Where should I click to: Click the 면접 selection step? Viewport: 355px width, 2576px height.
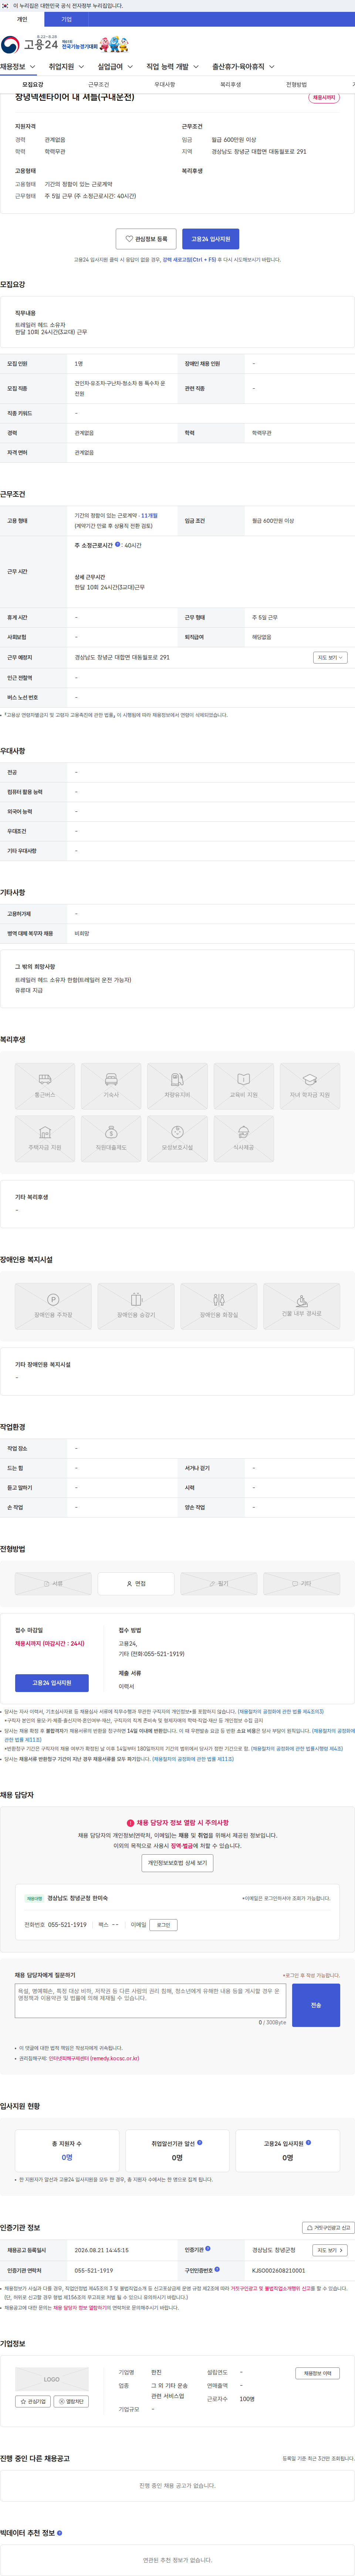pos(136,1584)
